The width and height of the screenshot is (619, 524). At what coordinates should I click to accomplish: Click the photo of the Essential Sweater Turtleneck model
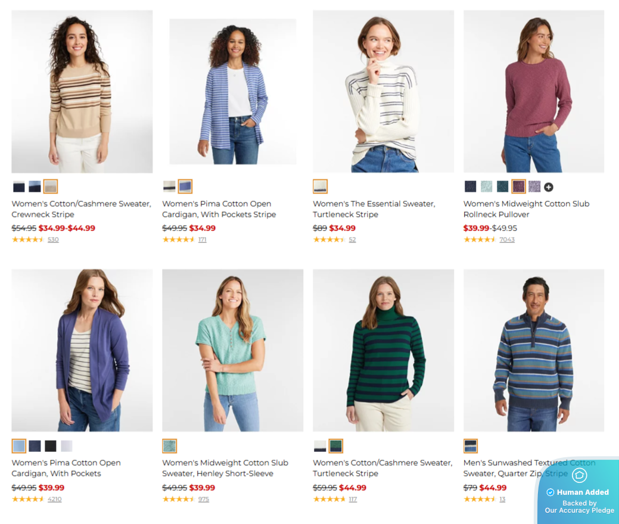pyautogui.click(x=383, y=89)
